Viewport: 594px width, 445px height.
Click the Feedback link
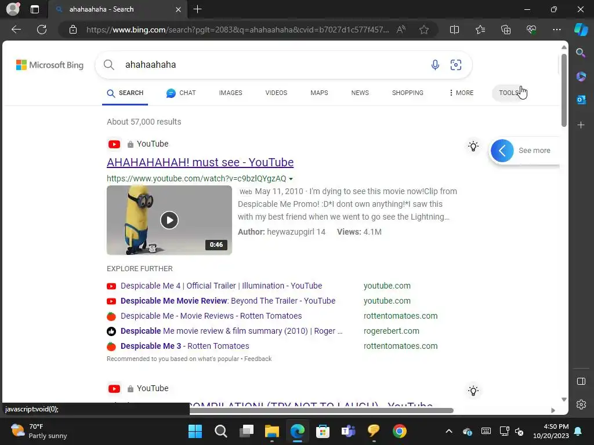click(x=258, y=359)
